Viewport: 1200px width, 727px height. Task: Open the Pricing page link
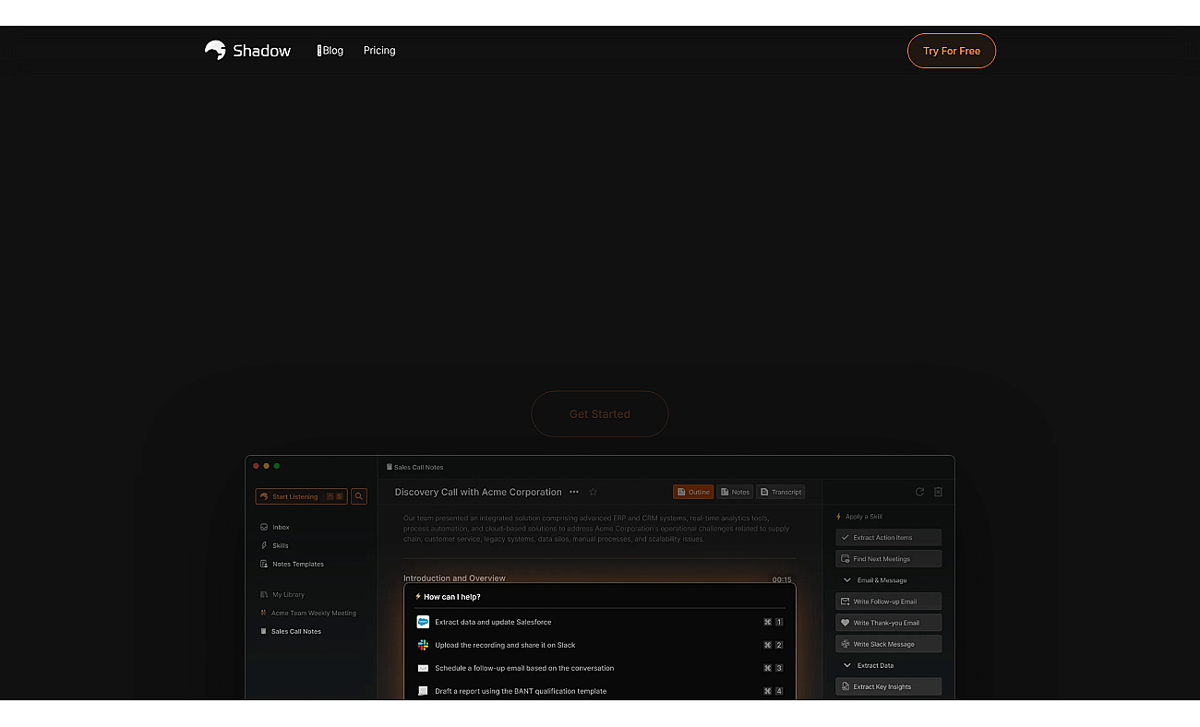click(379, 51)
